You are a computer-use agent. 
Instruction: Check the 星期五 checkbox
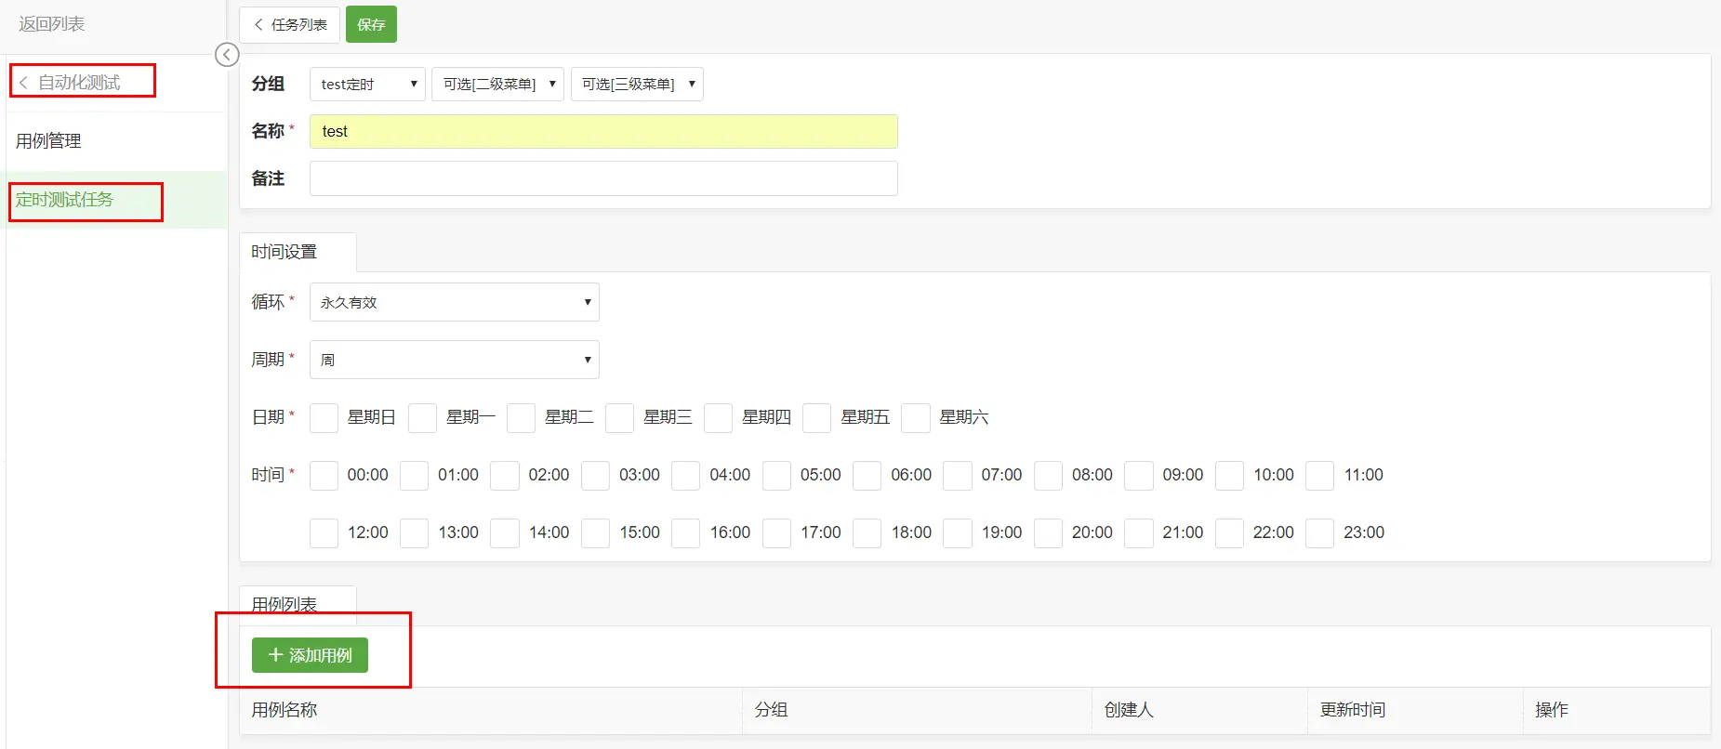click(x=816, y=418)
